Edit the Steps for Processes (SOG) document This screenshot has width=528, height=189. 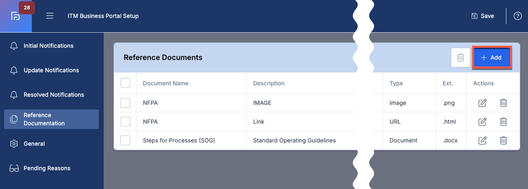pyautogui.click(x=482, y=140)
